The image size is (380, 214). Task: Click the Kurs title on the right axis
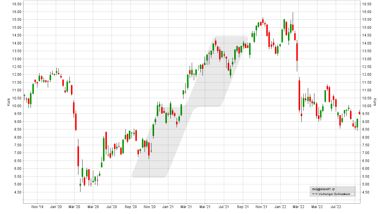tap(375, 102)
